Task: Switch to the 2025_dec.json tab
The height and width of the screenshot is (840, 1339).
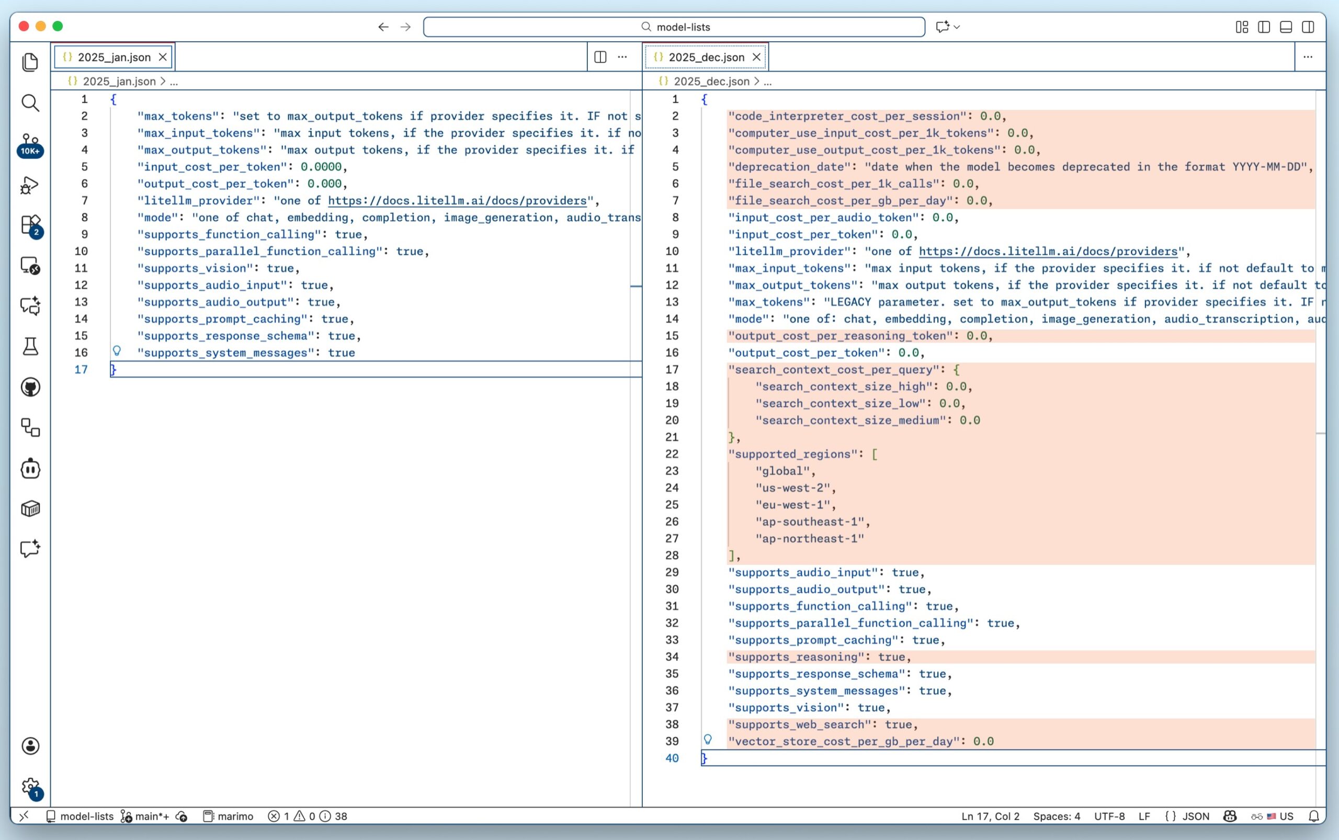Action: (706, 56)
